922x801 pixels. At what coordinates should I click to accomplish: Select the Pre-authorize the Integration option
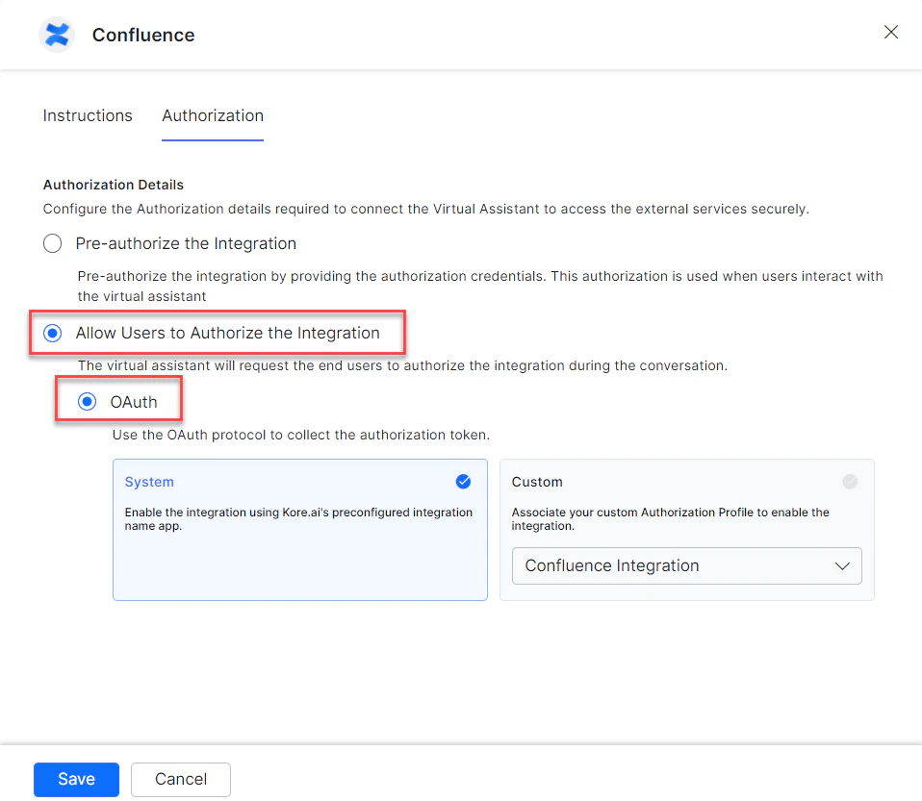[x=52, y=243]
